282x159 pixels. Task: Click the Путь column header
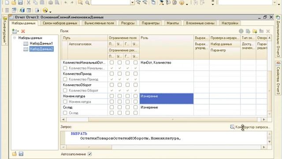point(85,38)
